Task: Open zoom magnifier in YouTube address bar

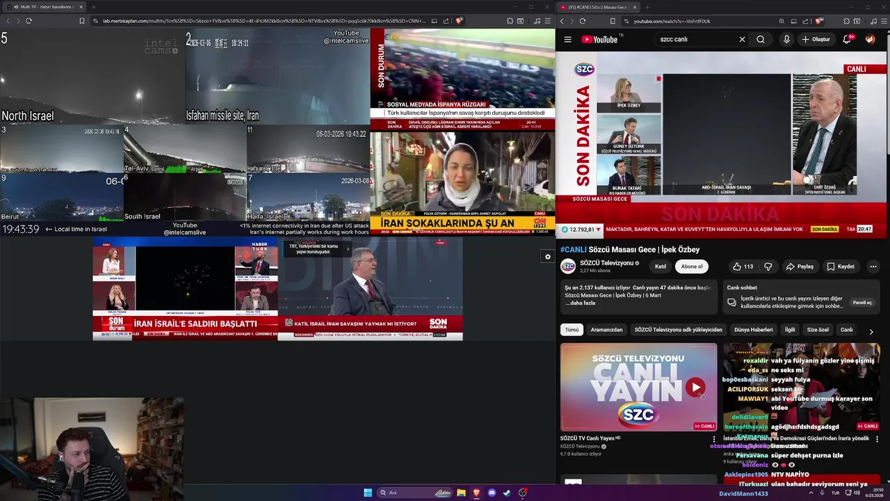Action: pyautogui.click(x=782, y=21)
